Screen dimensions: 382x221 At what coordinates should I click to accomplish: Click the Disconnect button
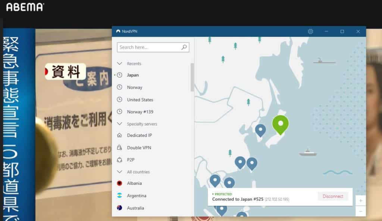[x=333, y=196]
